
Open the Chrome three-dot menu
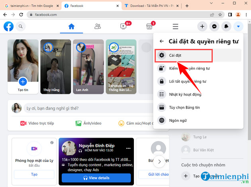[x=246, y=15]
